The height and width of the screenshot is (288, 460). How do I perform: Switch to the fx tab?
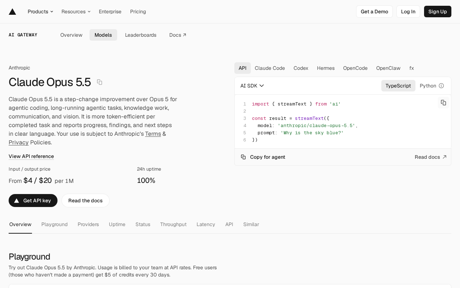coord(411,68)
